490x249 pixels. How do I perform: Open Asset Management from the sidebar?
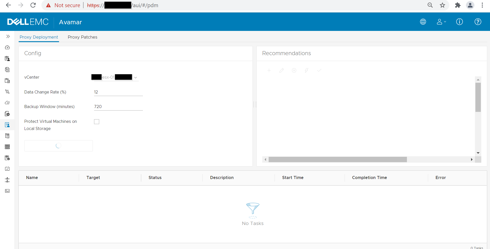click(x=7, y=58)
